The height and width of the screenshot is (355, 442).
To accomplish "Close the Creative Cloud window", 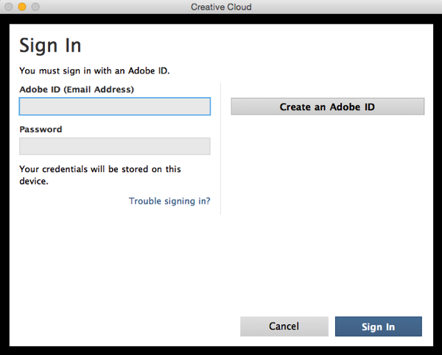I will pyautogui.click(x=9, y=7).
